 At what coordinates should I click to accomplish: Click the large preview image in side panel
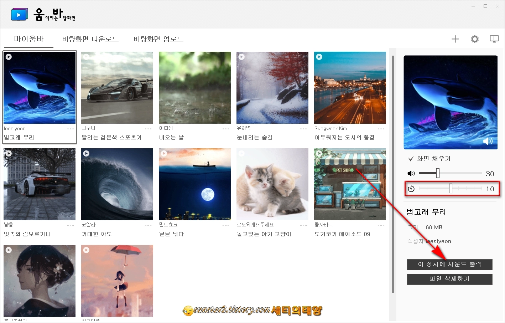click(x=451, y=102)
